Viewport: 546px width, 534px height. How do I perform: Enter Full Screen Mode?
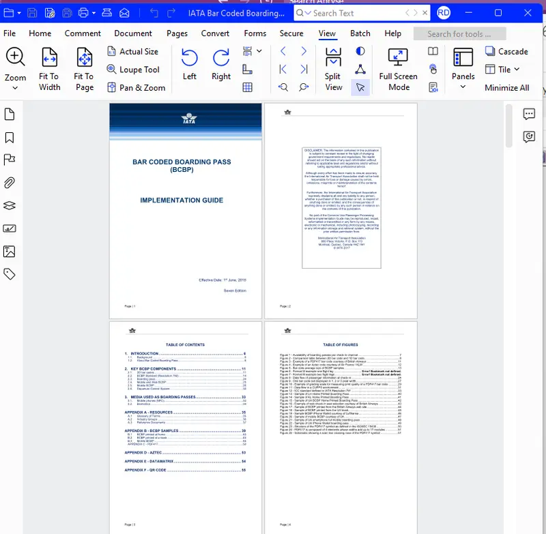pos(398,69)
